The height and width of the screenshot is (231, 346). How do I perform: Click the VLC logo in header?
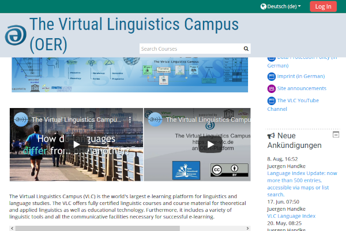coord(16,35)
